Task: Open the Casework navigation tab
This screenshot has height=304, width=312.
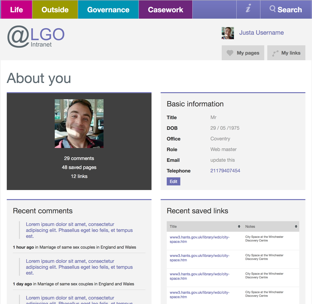Action: pos(165,9)
